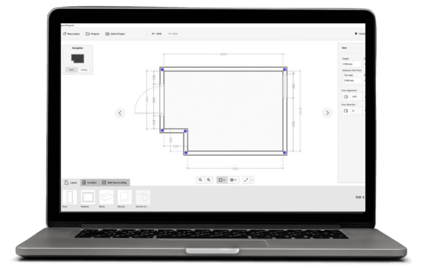Switch to the Layout tab
Screen dimensions: 422x269
[71, 182]
